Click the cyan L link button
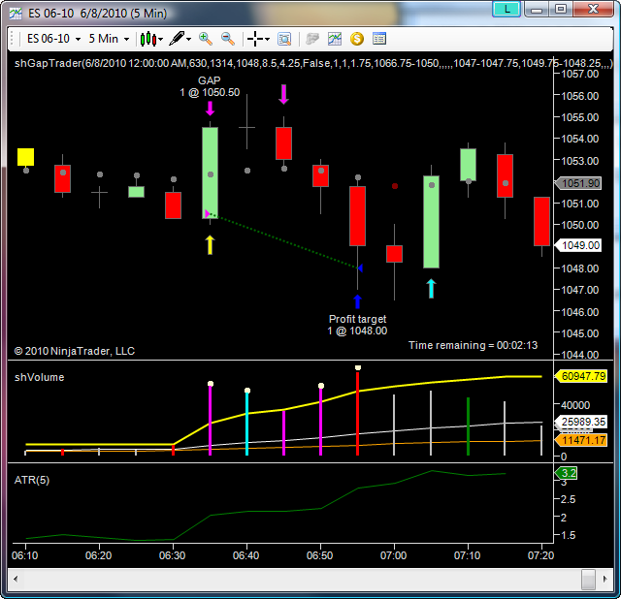Viewport: 621px width, 599px height. pyautogui.click(x=507, y=9)
